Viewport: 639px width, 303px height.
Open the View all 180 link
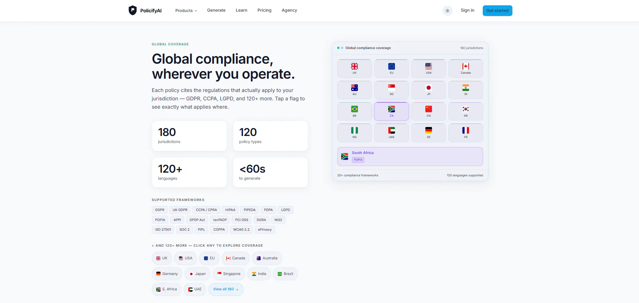226,289
